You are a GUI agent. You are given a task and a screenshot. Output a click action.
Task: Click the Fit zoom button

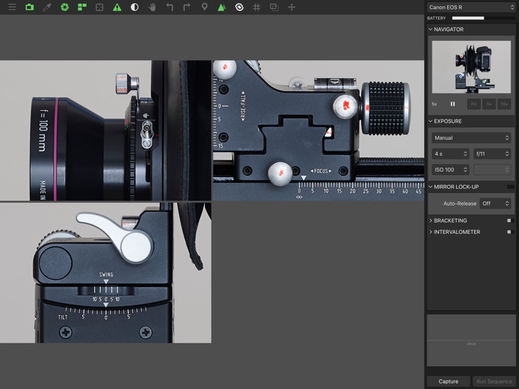coord(473,104)
